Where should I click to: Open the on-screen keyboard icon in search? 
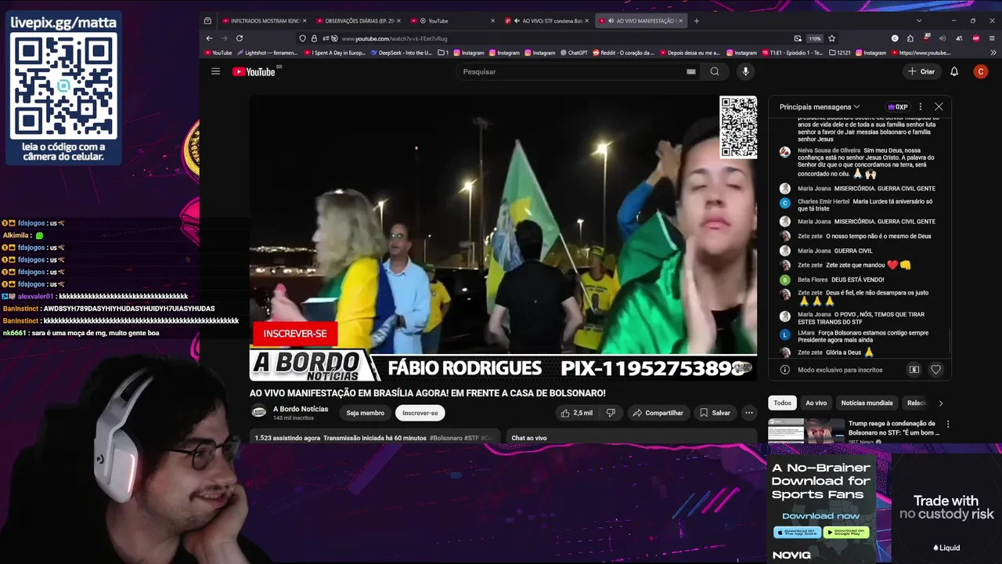click(x=691, y=71)
